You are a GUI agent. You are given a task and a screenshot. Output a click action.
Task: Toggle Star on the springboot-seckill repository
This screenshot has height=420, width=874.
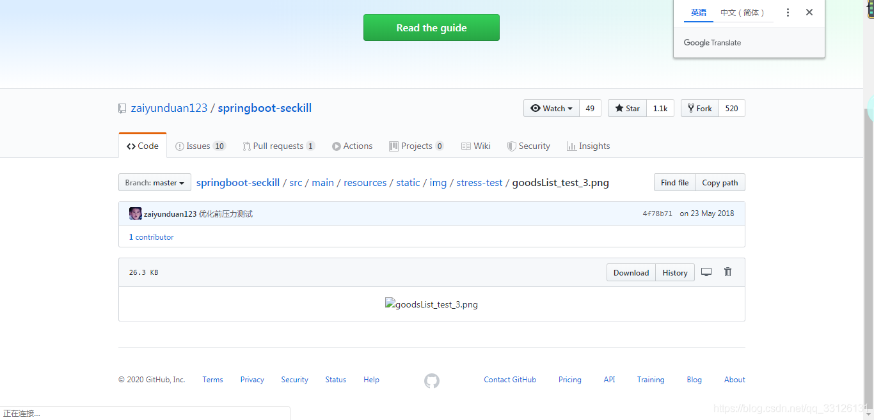click(x=626, y=107)
